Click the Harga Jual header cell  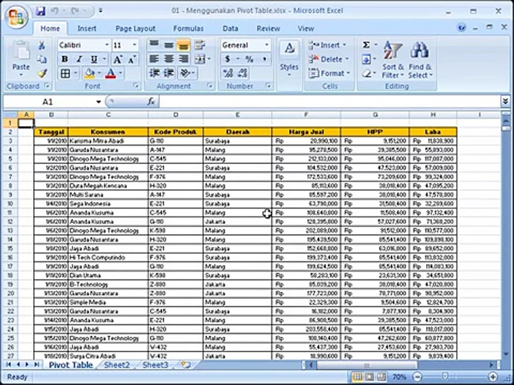pos(306,132)
